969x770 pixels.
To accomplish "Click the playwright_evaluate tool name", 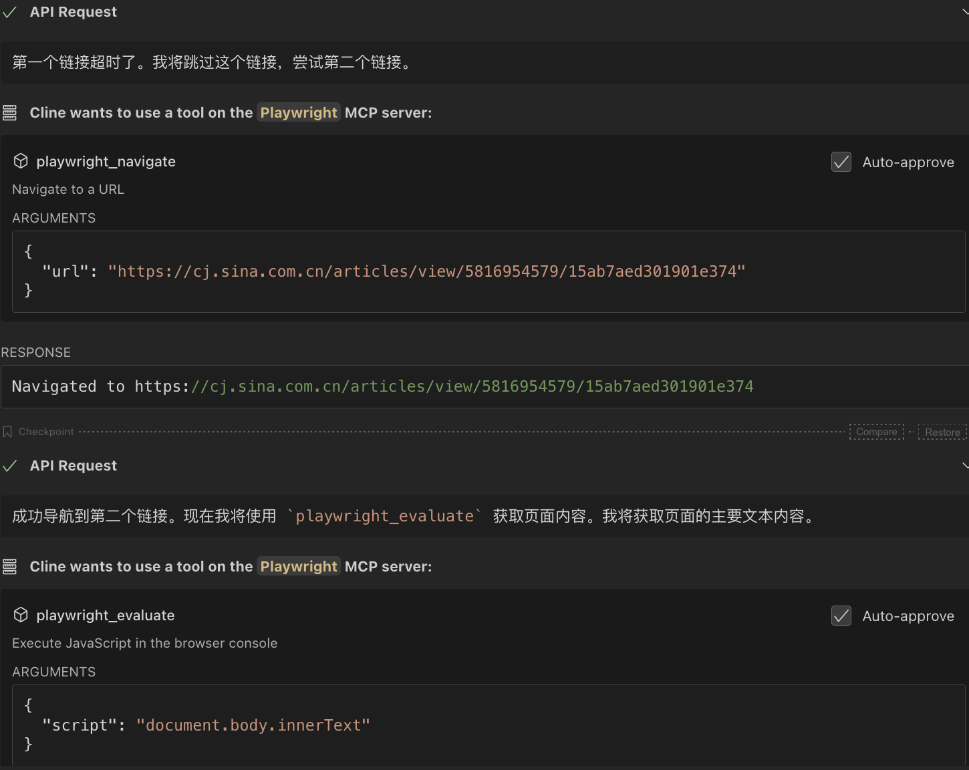I will click(x=106, y=616).
